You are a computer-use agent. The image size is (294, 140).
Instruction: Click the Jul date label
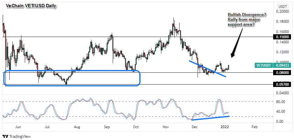click(x=47, y=127)
